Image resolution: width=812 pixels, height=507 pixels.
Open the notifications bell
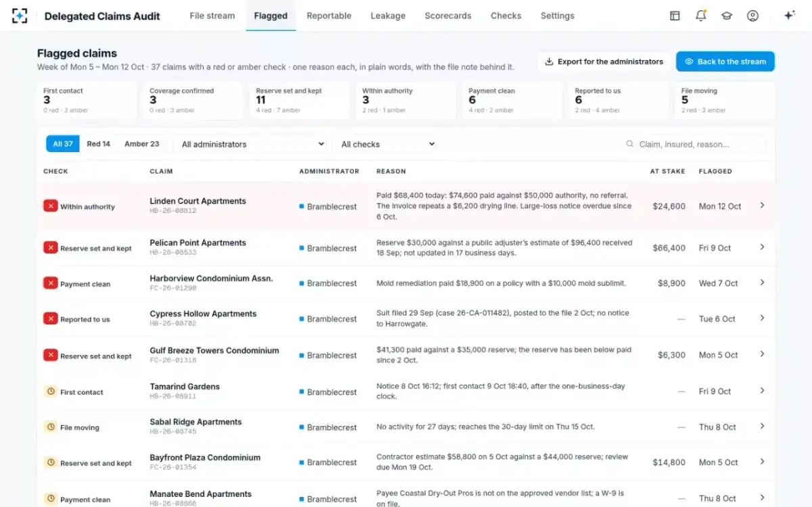[x=700, y=16]
